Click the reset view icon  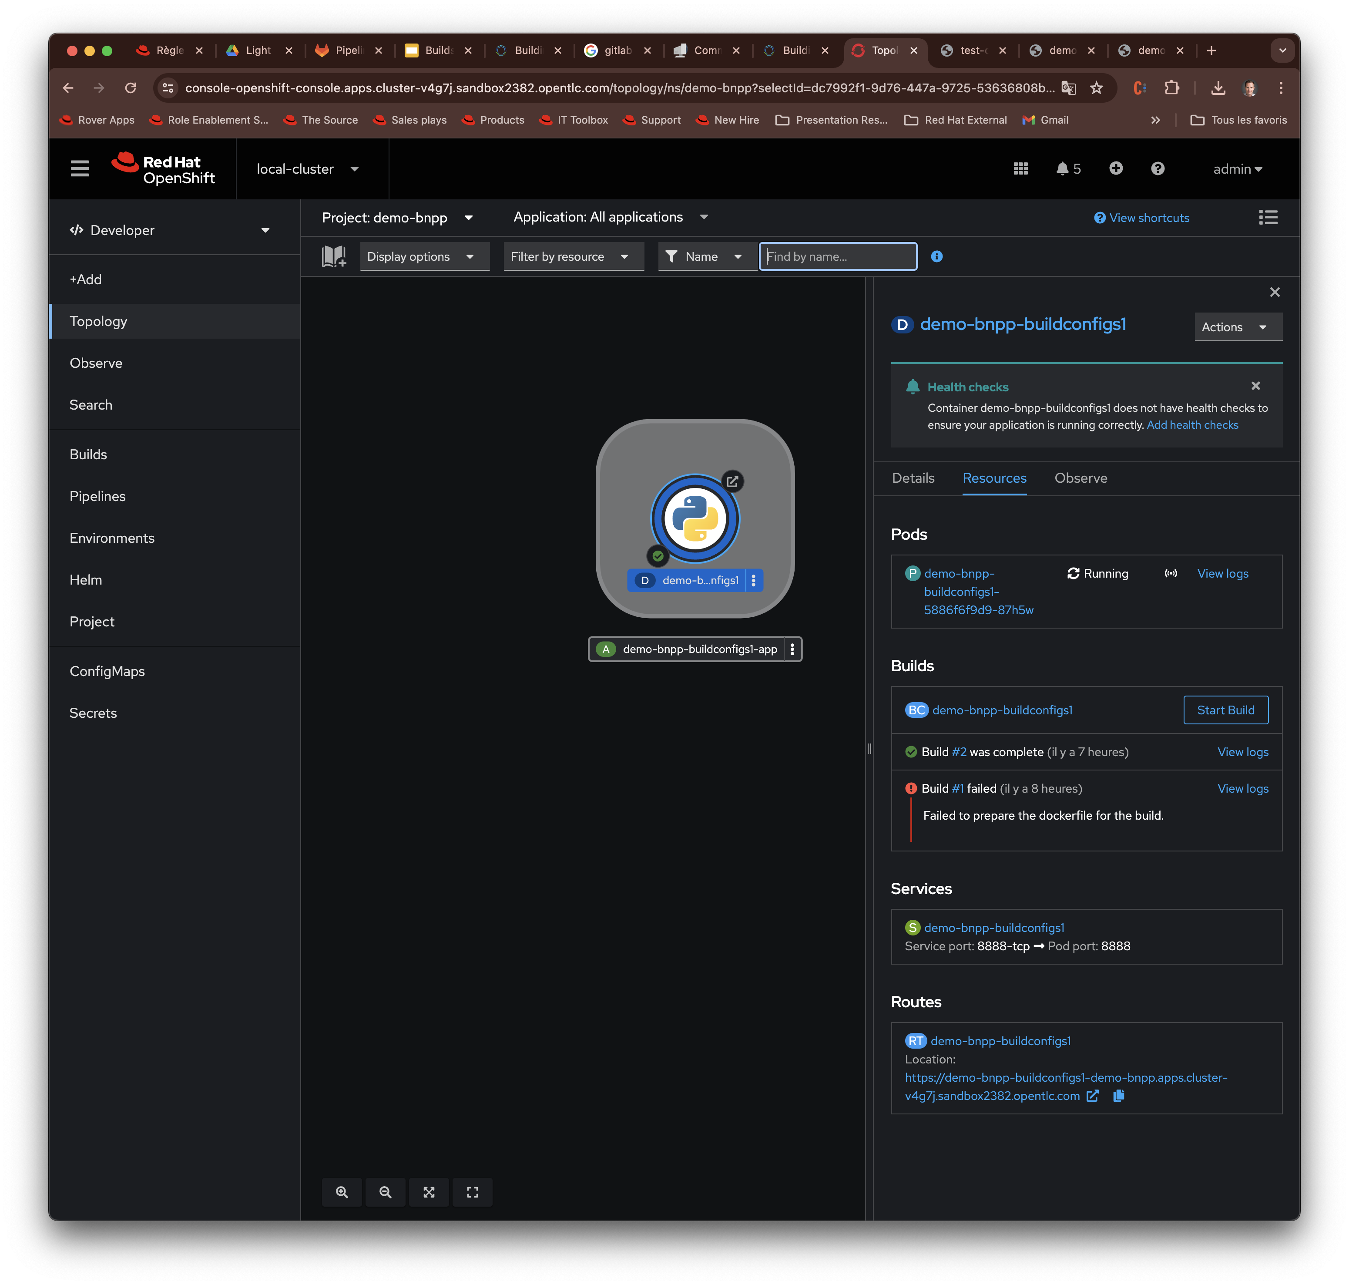coord(473,1193)
